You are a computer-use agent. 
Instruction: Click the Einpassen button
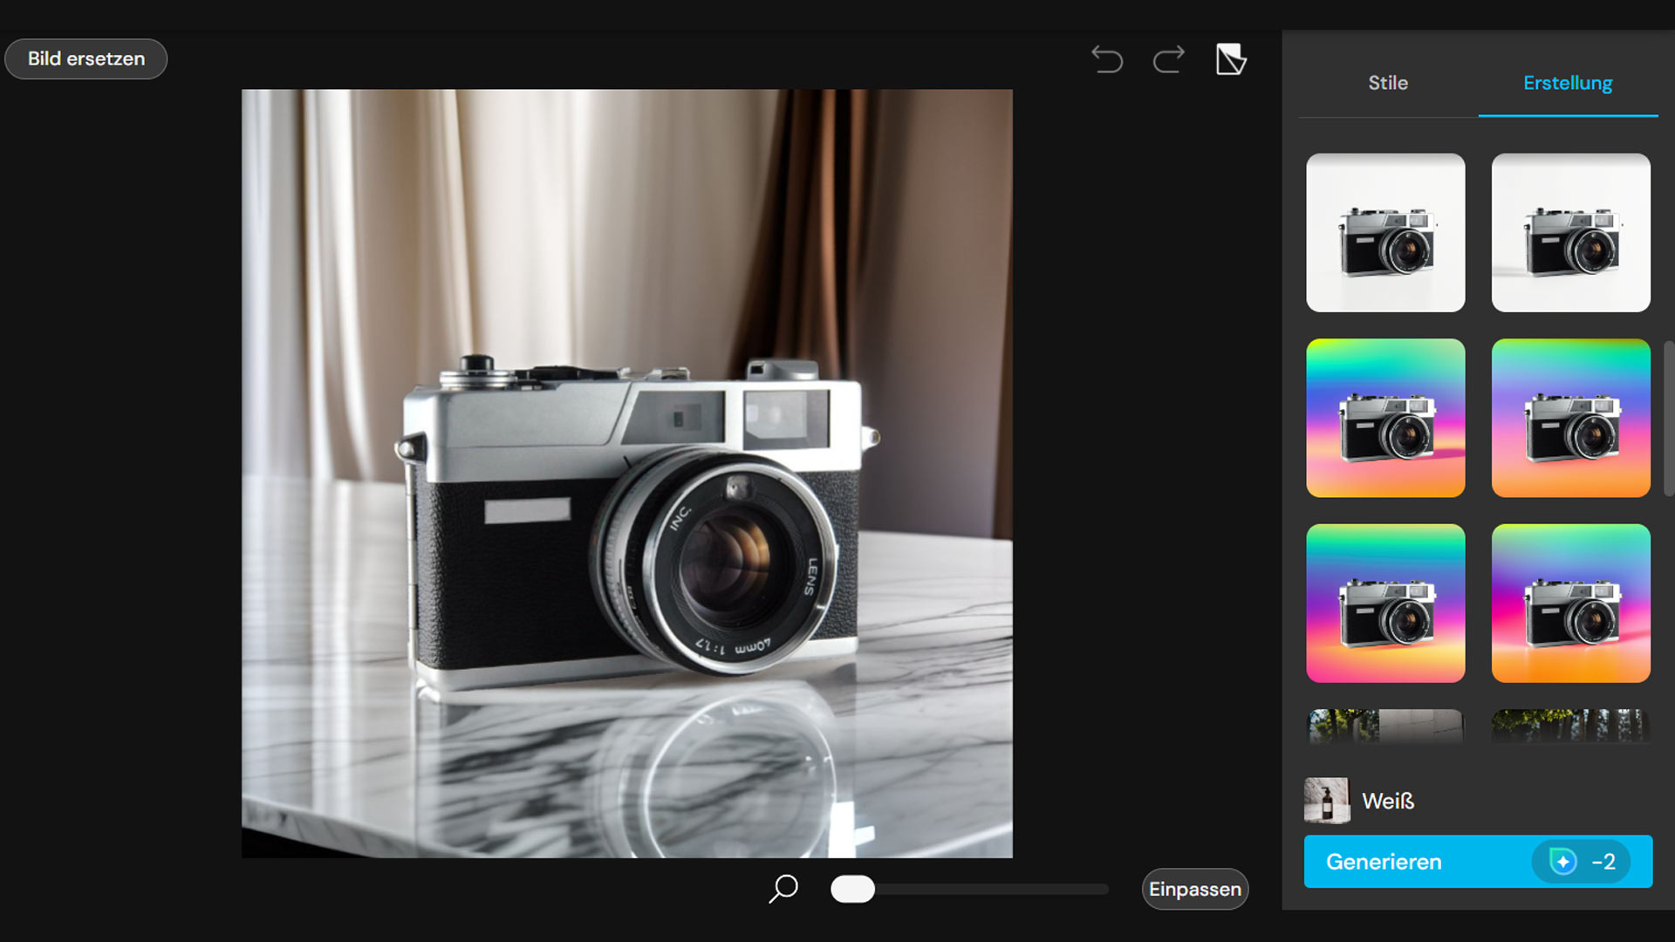[x=1194, y=889]
